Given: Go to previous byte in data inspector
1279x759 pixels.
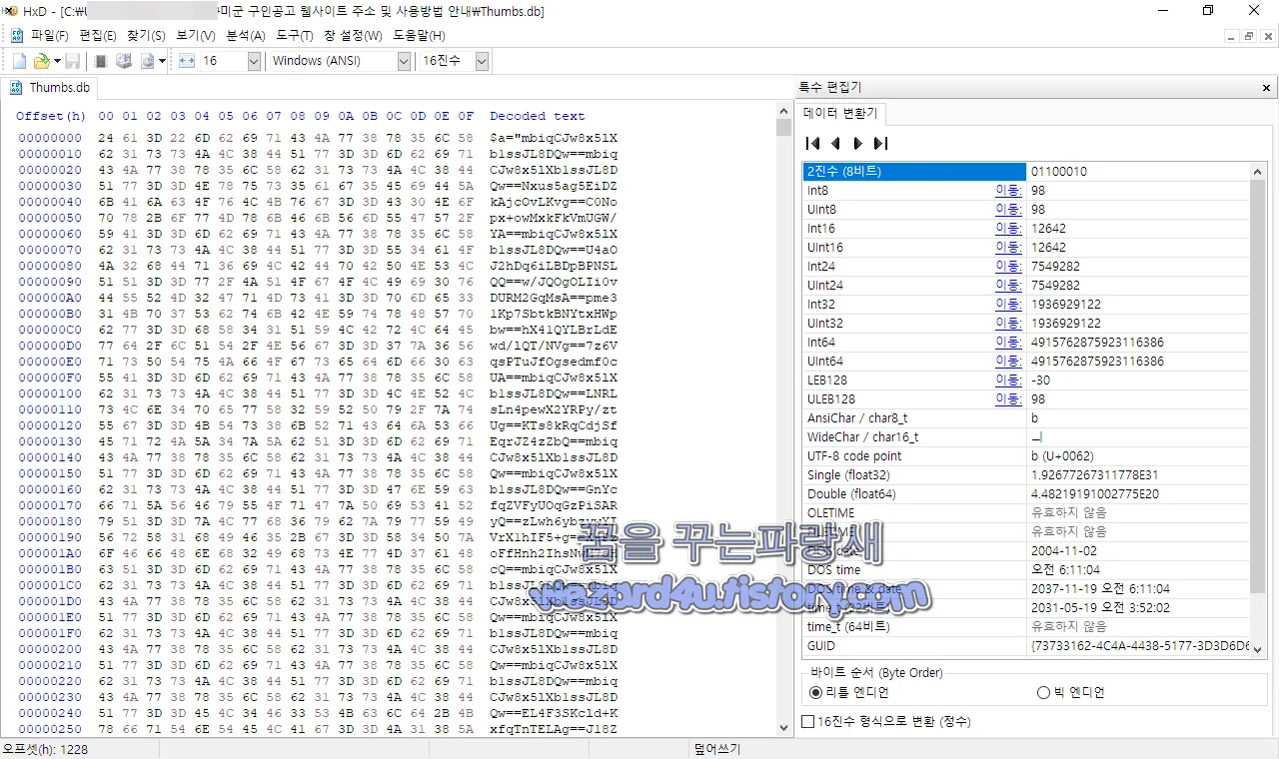Looking at the screenshot, I should pyautogui.click(x=836, y=143).
